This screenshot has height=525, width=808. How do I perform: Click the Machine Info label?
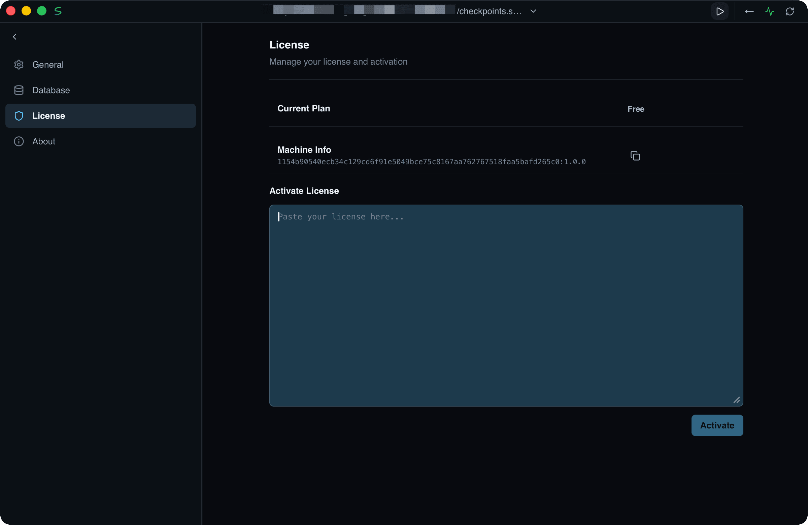tap(304, 150)
